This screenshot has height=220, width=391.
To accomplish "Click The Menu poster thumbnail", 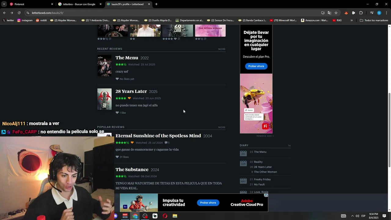I will [x=104, y=65].
